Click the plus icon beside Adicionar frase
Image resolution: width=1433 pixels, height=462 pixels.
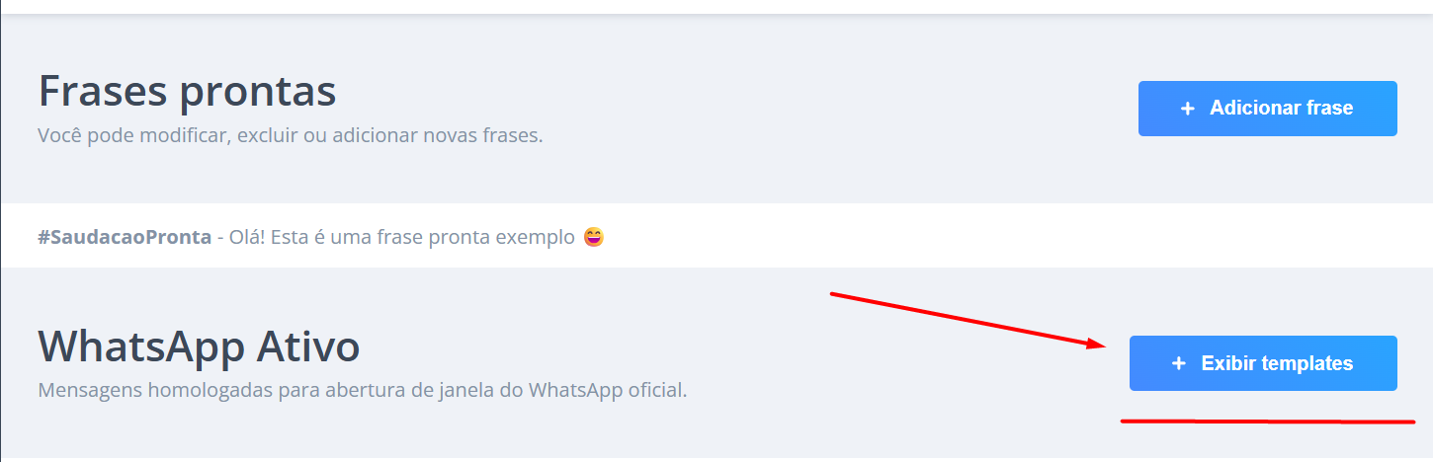[1187, 109]
